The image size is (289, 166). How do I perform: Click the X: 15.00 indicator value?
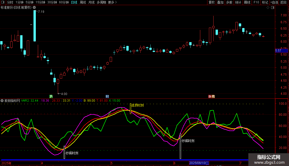pos(115,101)
